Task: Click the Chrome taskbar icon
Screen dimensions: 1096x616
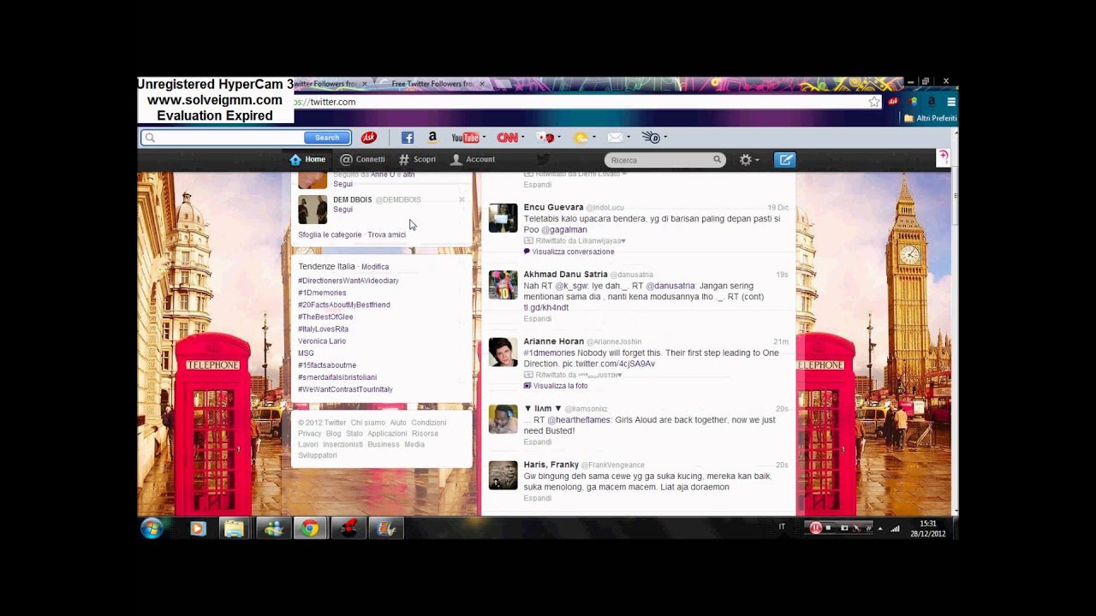Action: click(310, 529)
